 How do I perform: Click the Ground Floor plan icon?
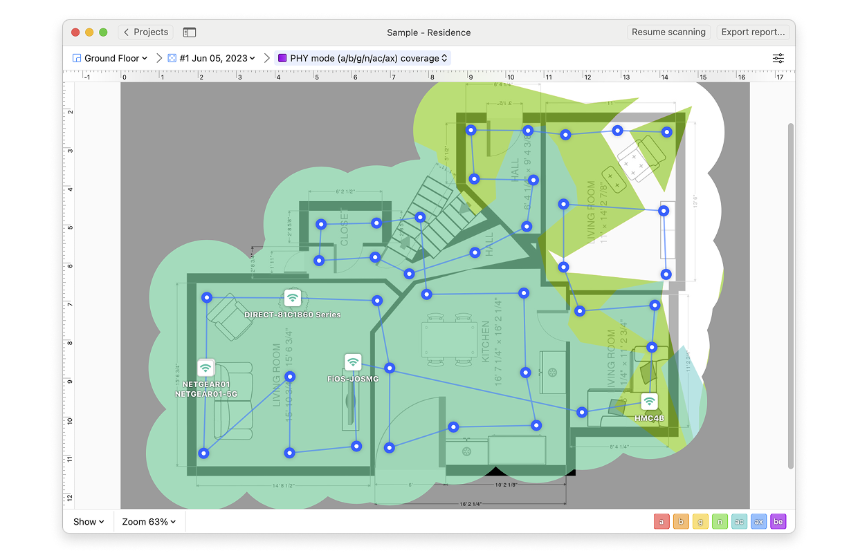pyautogui.click(x=77, y=58)
